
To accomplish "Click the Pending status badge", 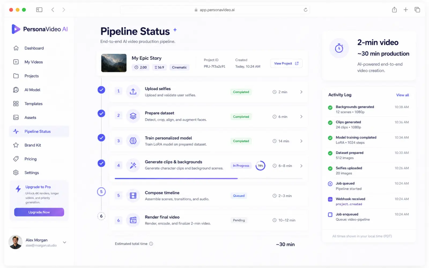I will point(239,220).
